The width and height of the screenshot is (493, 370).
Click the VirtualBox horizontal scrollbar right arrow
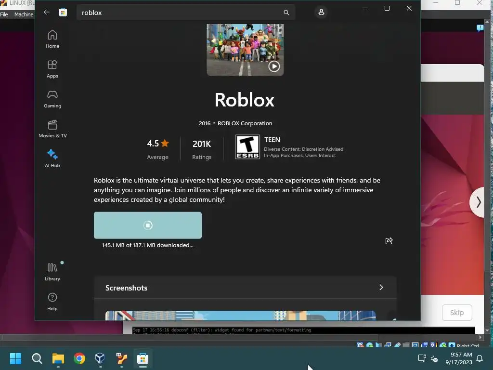480,337
